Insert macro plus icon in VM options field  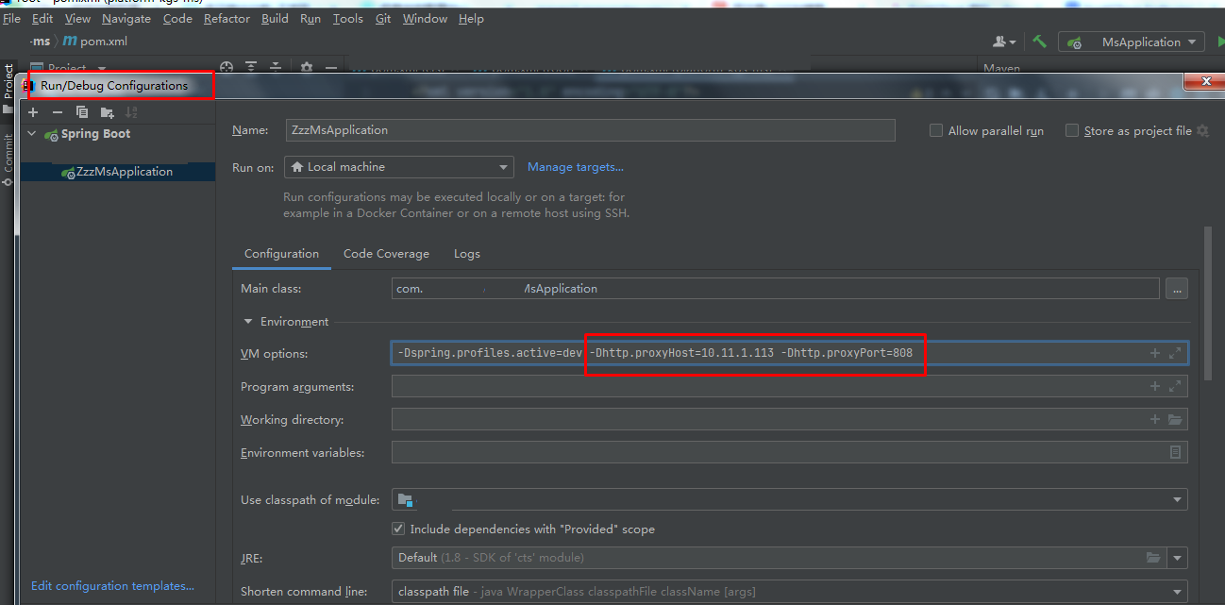tap(1154, 353)
